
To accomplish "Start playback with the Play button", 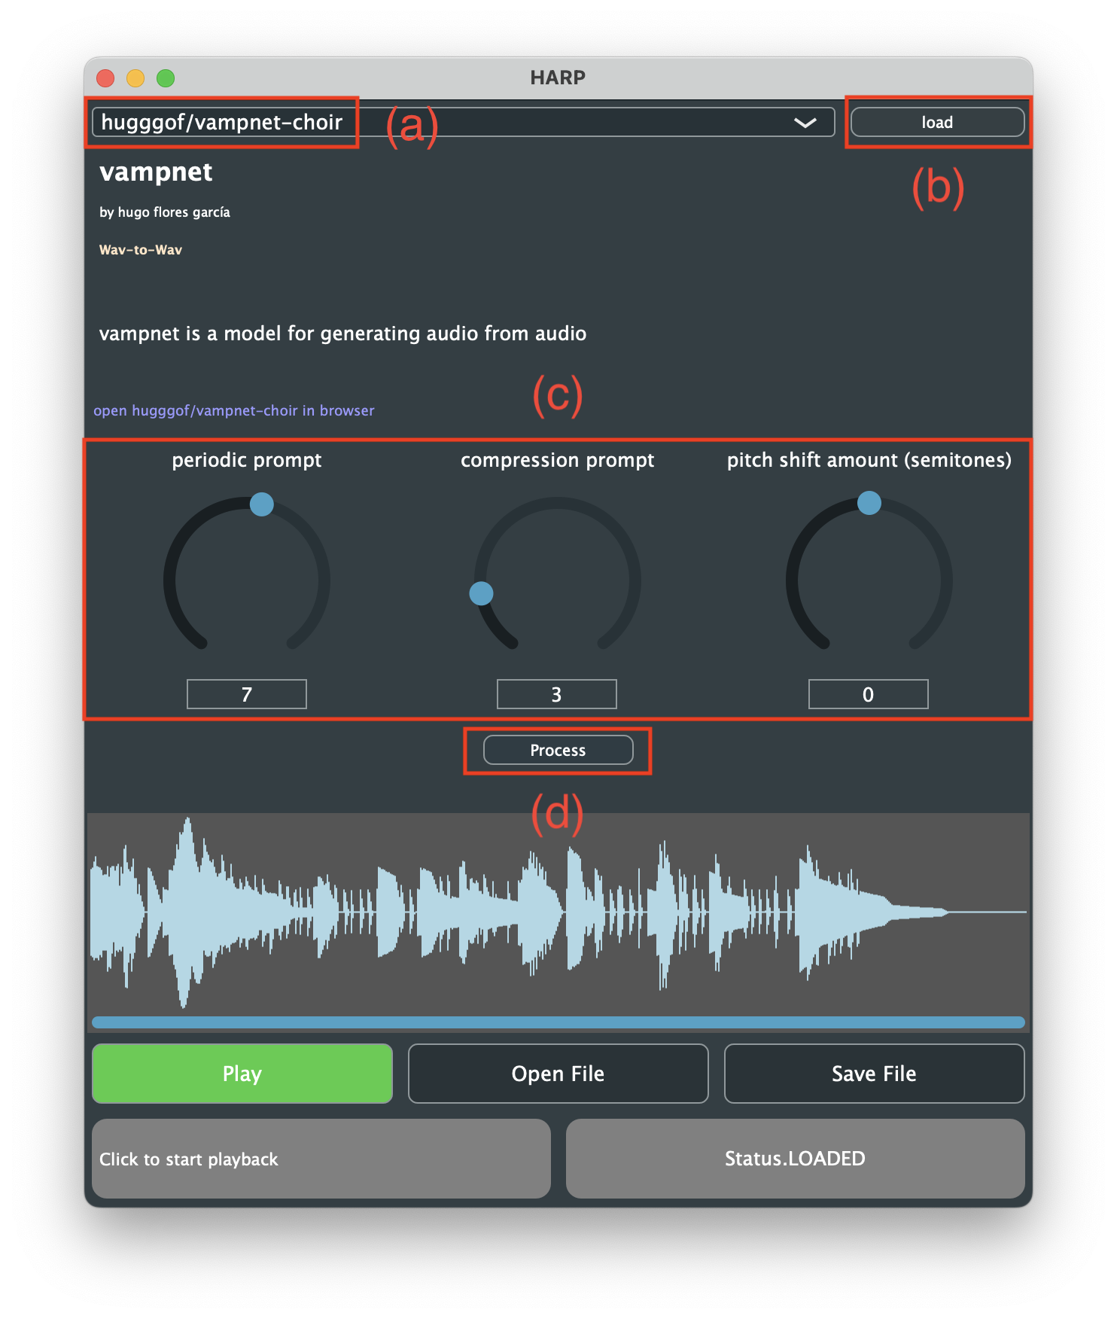I will point(242,1074).
